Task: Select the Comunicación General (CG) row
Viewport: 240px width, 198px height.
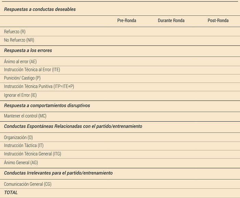Action: coord(27,184)
